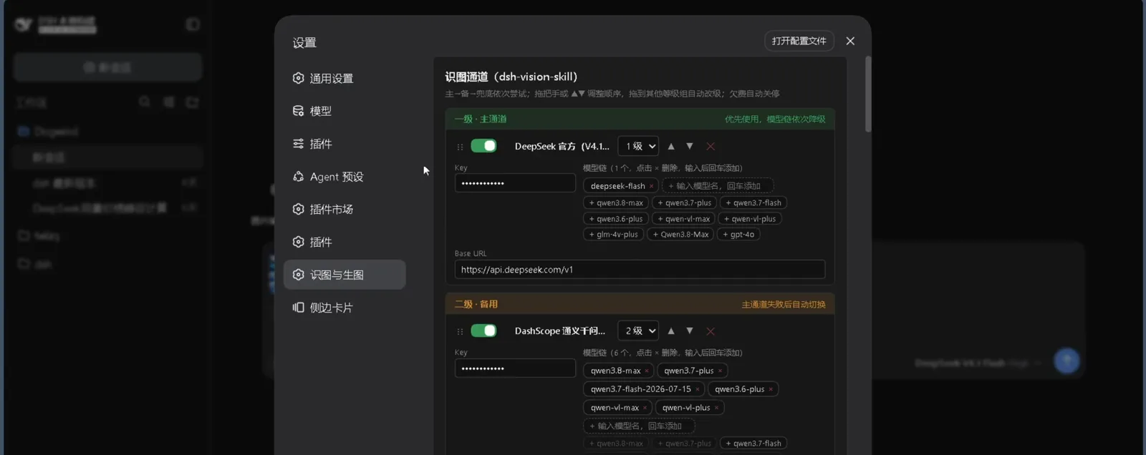1146x455 pixels.
Task: Move the DashScope channel down
Action: (690, 331)
